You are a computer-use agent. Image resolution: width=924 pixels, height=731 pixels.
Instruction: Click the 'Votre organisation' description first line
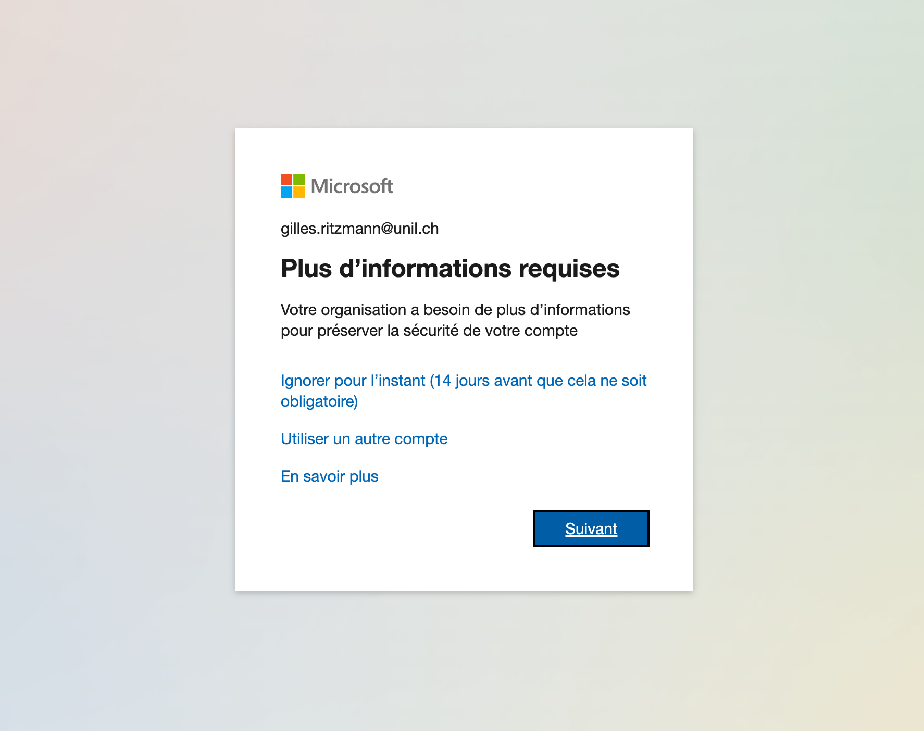tap(455, 310)
